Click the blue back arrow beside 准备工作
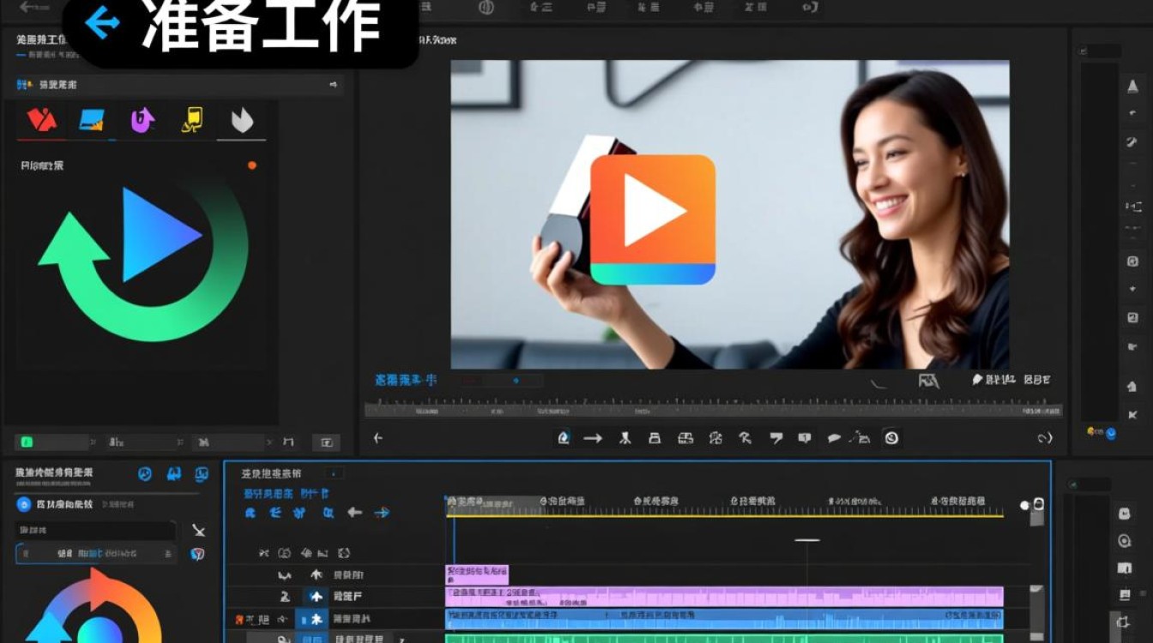This screenshot has width=1153, height=643. point(102,22)
